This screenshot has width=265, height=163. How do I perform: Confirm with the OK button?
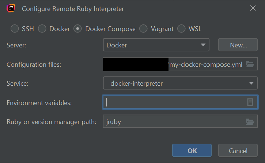tap(192, 151)
